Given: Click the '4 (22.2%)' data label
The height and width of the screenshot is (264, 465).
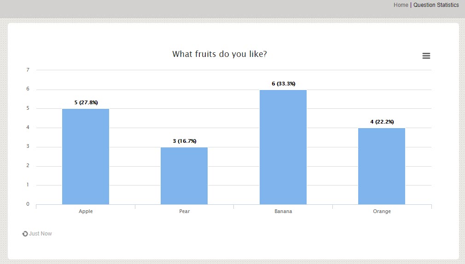Looking at the screenshot, I should 382,122.
